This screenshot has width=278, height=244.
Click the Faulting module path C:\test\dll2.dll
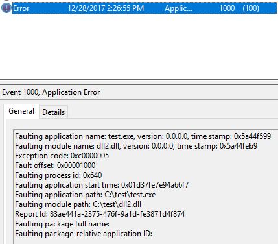[x=78, y=204]
